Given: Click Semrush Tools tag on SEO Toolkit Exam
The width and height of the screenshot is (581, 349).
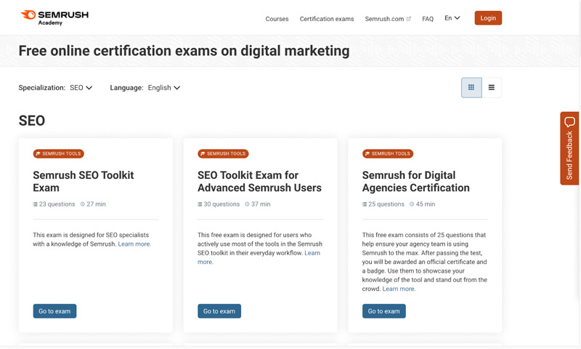Looking at the screenshot, I should pos(59,153).
